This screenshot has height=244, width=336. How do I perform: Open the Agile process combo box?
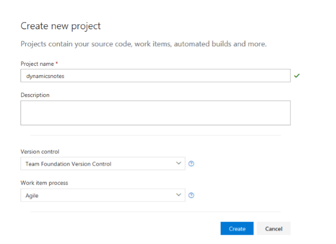coord(98,195)
